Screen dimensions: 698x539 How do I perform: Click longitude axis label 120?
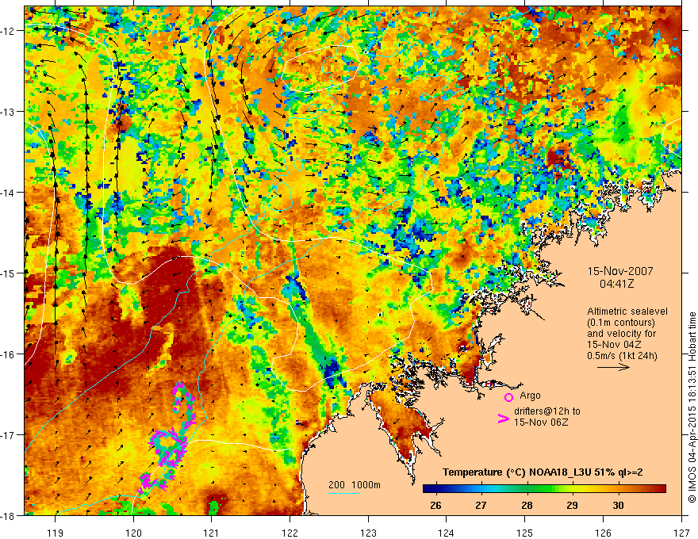click(133, 533)
